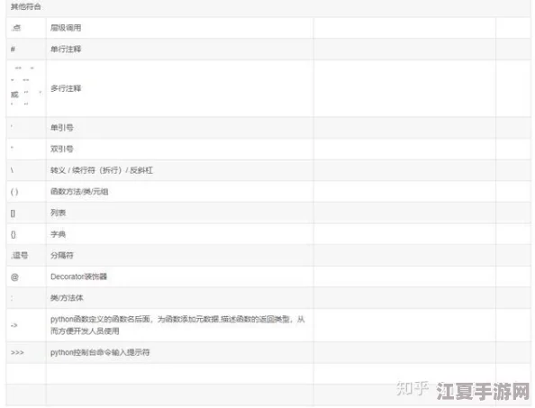Select the '( )' parentheses symbol cell
Screen dimensions: 535x408
pyautogui.click(x=26, y=192)
